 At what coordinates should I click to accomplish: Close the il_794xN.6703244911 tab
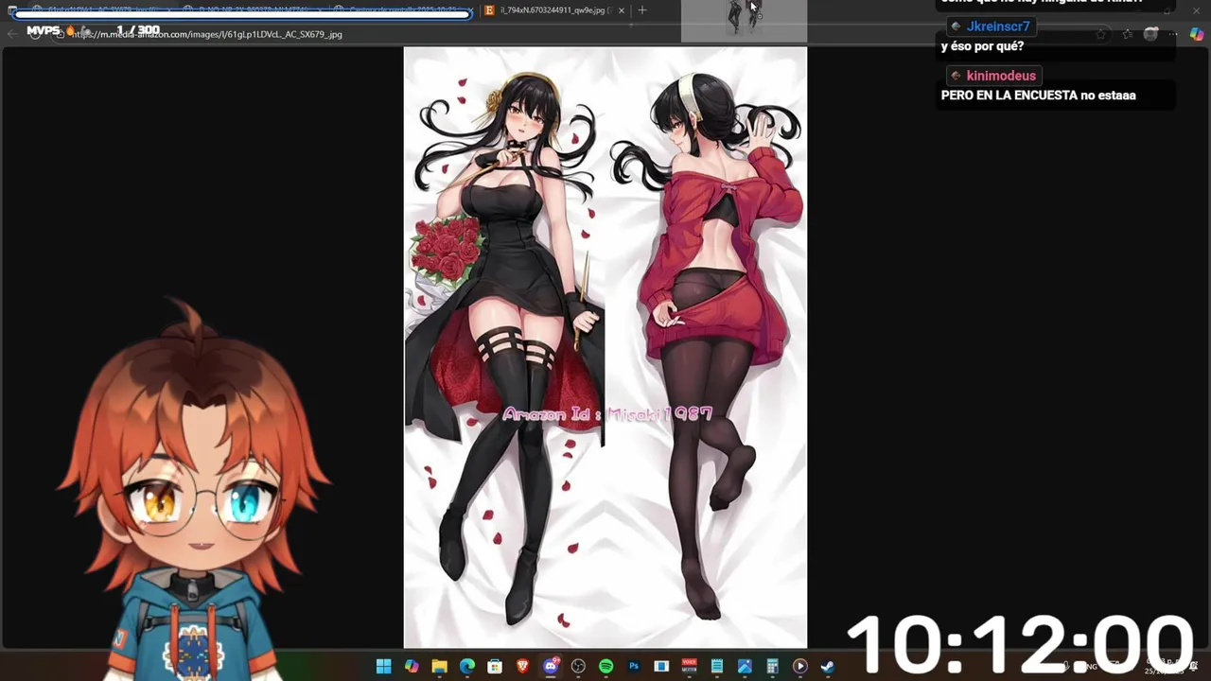click(x=621, y=10)
